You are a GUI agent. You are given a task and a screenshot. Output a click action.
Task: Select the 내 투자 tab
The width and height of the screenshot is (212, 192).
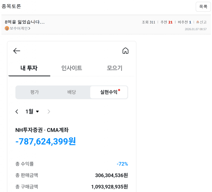pos(29,68)
